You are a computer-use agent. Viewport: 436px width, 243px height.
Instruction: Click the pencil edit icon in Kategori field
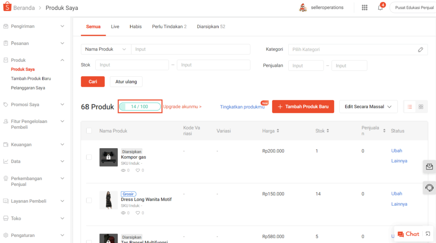(420, 49)
